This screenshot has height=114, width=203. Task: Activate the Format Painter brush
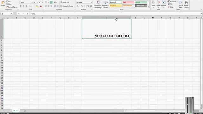(x=12, y=7)
